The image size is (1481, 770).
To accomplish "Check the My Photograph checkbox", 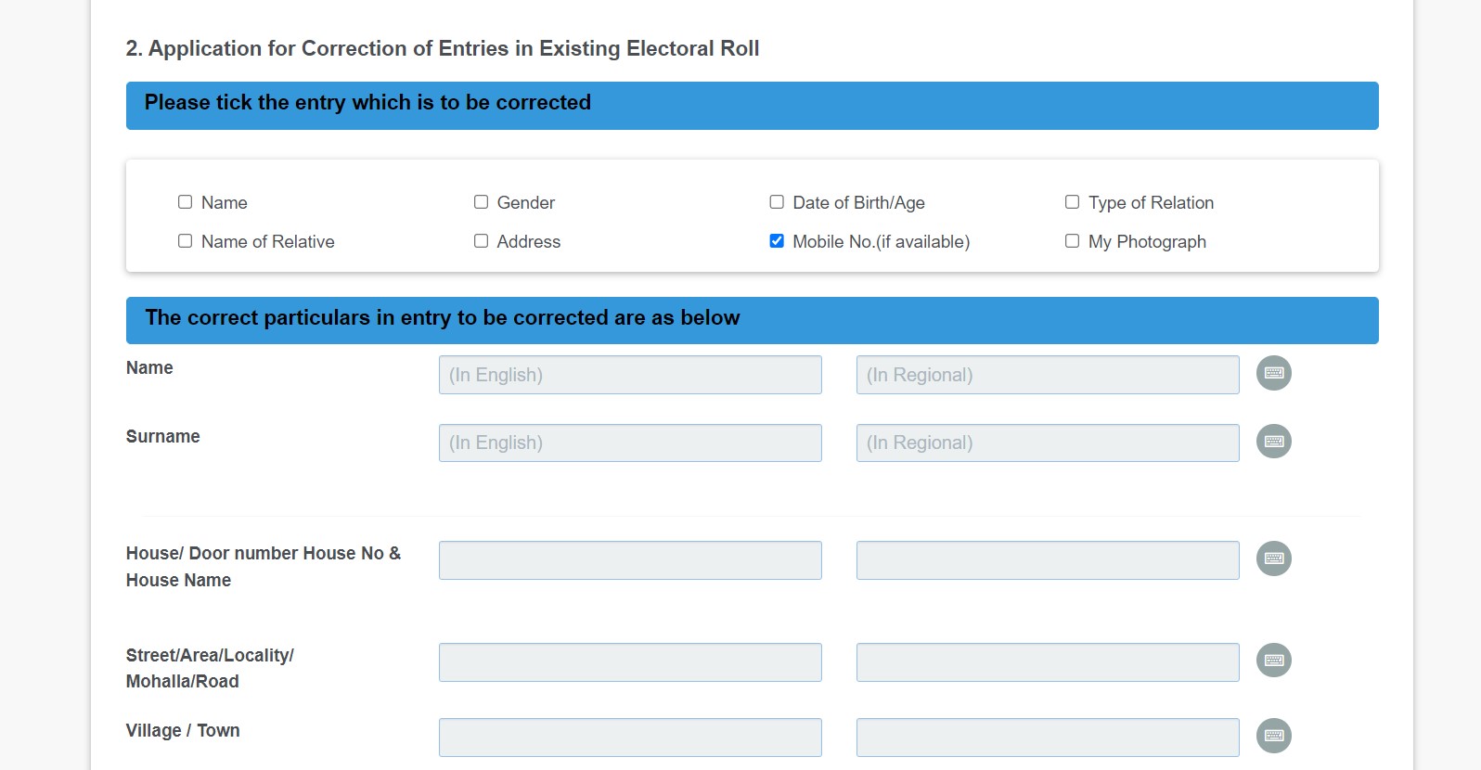I will (1072, 240).
